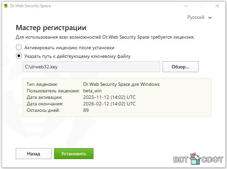This screenshot has width=227, height=169.
Task: Click the license type value for Windows
Action: [121, 84]
